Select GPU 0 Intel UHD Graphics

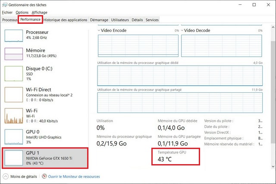coord(14,136)
